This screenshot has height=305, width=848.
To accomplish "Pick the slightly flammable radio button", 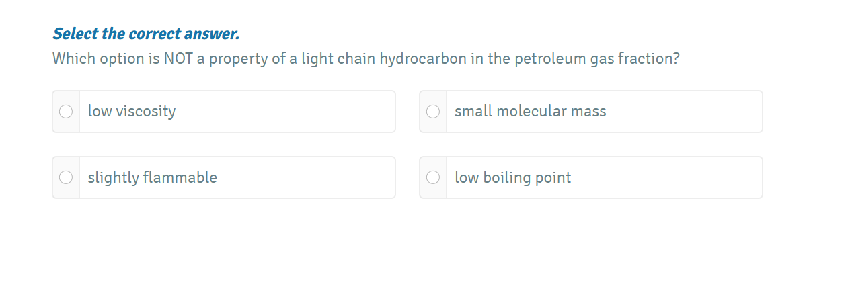I will [66, 177].
